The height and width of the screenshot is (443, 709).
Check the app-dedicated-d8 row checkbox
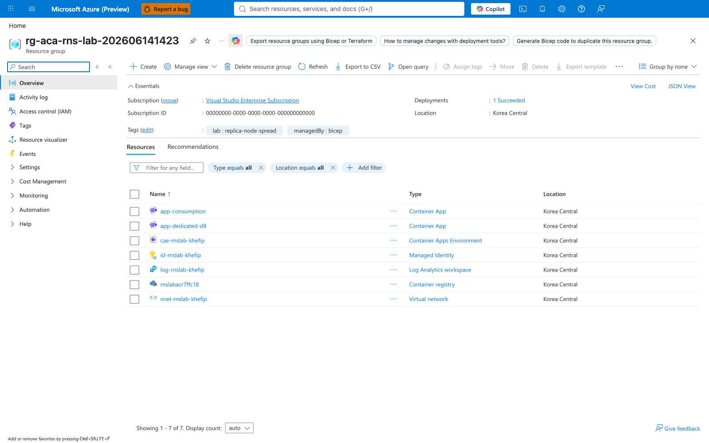(134, 226)
